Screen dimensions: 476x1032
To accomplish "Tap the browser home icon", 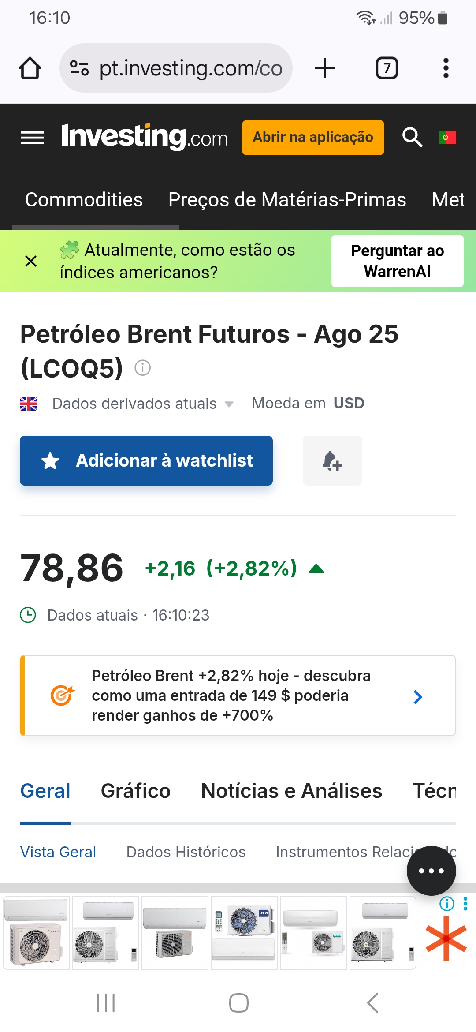I will coord(30,68).
